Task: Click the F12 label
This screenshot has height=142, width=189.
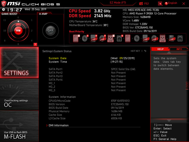Action: coord(146,3)
